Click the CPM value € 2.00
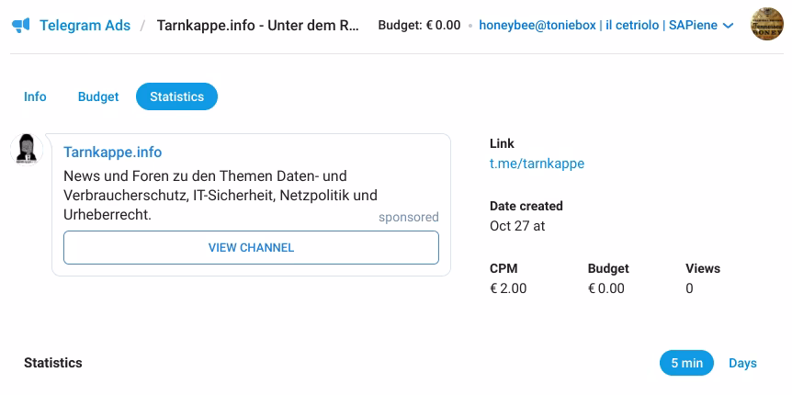The width and height of the screenshot is (792, 395). [508, 288]
